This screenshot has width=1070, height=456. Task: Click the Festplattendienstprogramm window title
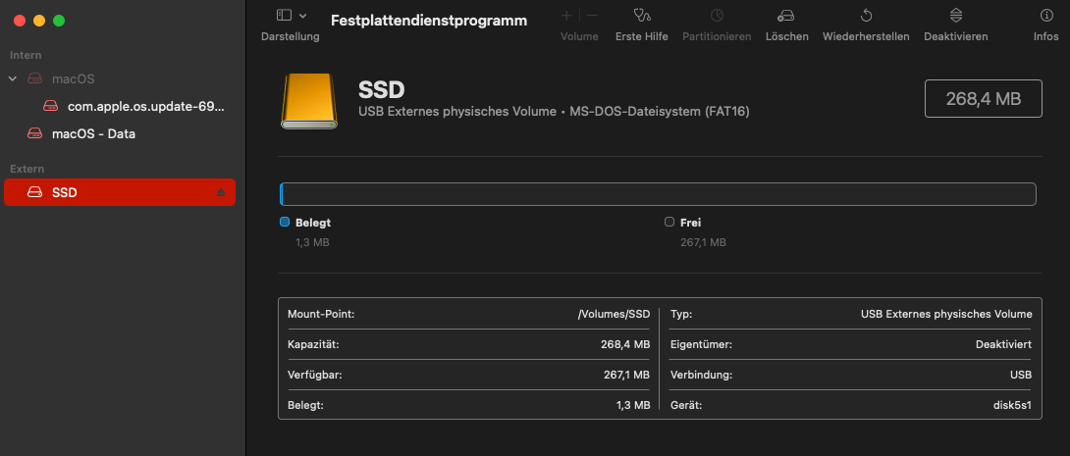tap(429, 21)
